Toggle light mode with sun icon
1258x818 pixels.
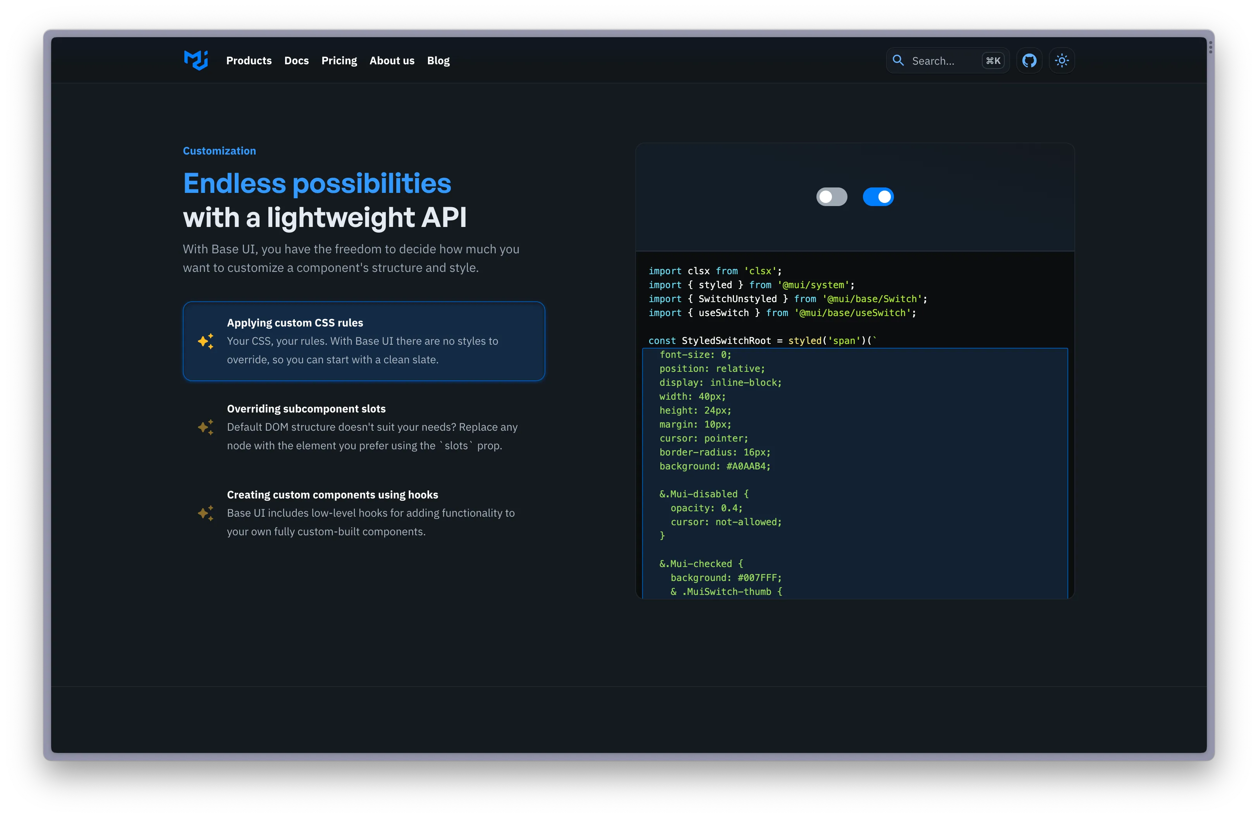tap(1061, 61)
